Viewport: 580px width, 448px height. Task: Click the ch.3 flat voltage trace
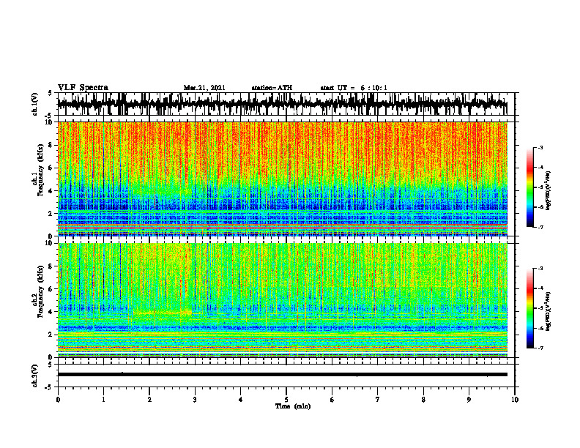point(283,375)
